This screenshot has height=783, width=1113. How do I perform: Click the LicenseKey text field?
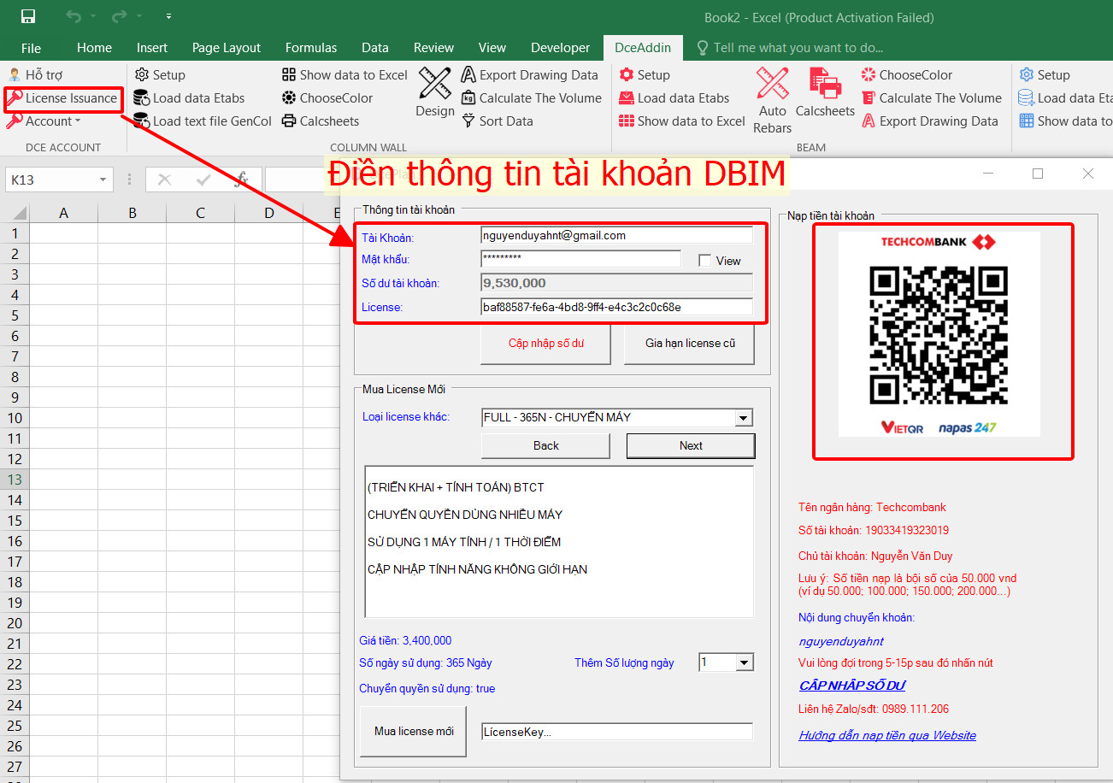[x=616, y=732]
